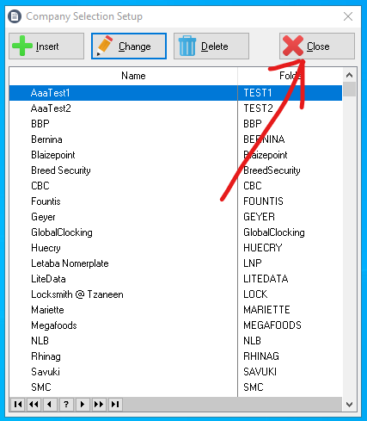Click the Delete button
The height and width of the screenshot is (421, 367).
coord(211,46)
